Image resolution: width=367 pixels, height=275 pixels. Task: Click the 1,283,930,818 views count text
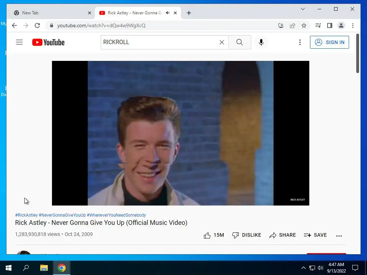pyautogui.click(x=37, y=234)
